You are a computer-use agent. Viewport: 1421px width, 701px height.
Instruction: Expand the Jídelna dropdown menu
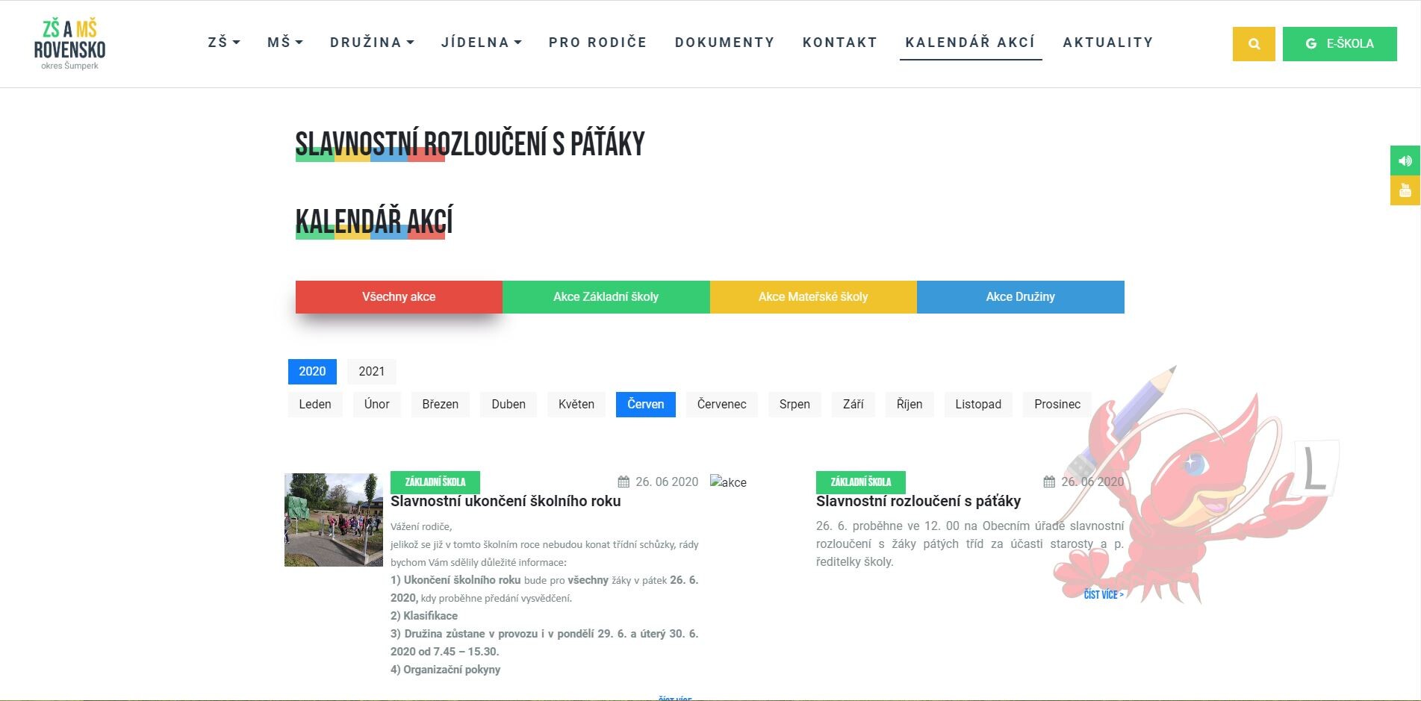point(481,43)
